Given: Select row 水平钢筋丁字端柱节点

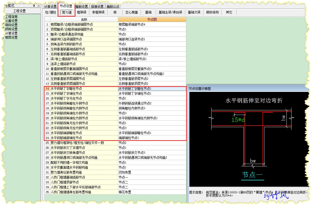Looking at the screenshot, I should click(x=84, y=93).
